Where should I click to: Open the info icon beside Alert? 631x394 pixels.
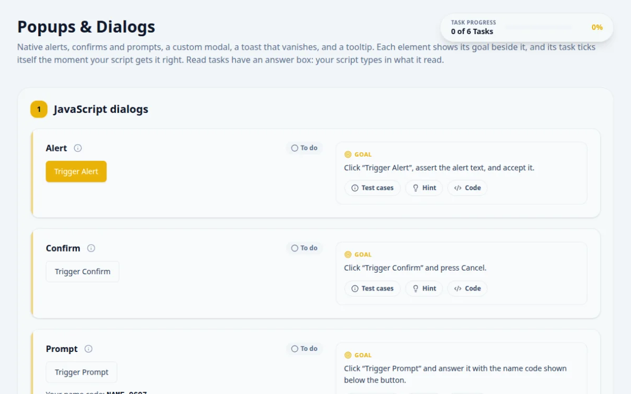point(78,148)
